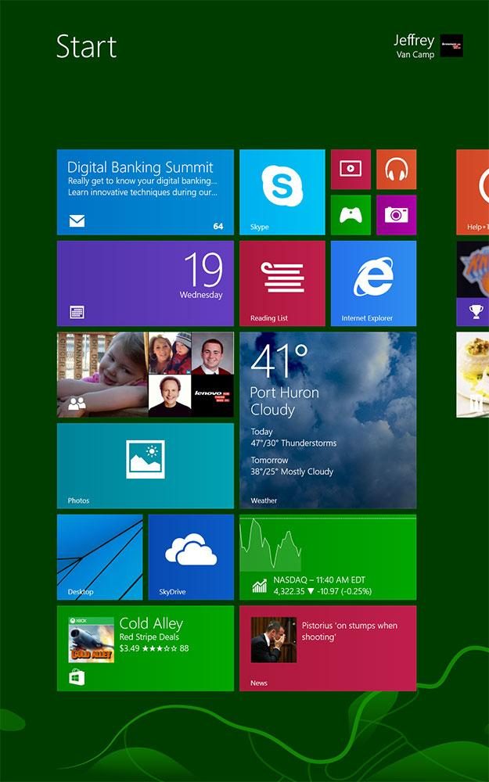
Task: Open the Weather tile for Port Huron
Action: (x=328, y=421)
